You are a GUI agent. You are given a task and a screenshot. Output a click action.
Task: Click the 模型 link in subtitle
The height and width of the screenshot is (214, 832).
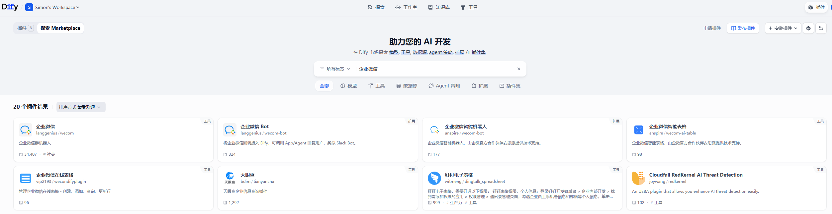[394, 52]
